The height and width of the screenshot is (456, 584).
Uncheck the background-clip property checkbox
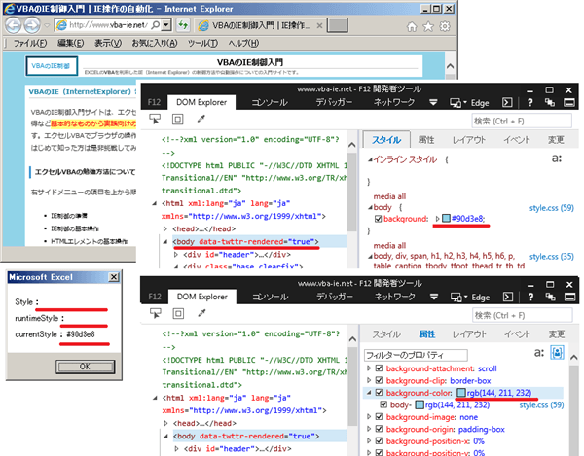pyautogui.click(x=380, y=380)
